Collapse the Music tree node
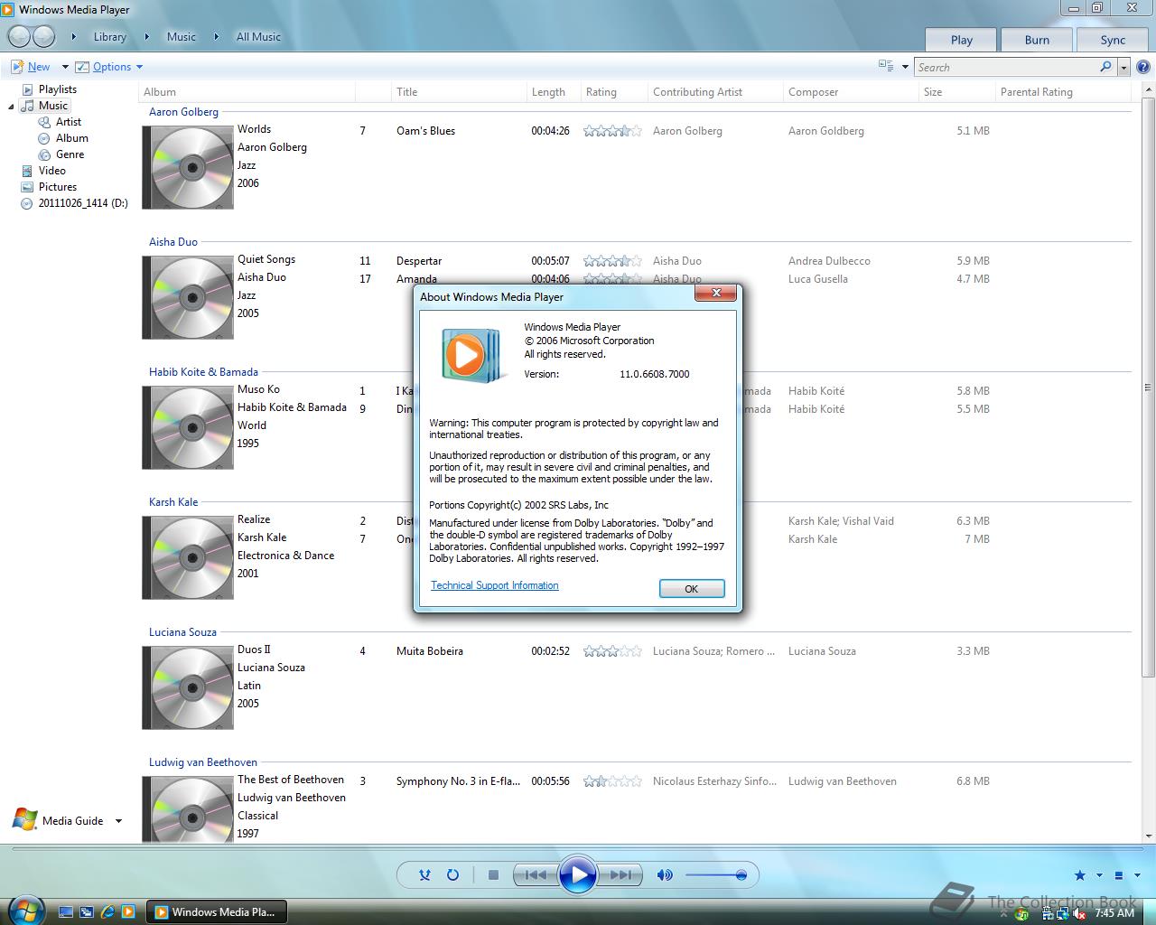Viewport: 1156px width, 925px height. (x=12, y=107)
